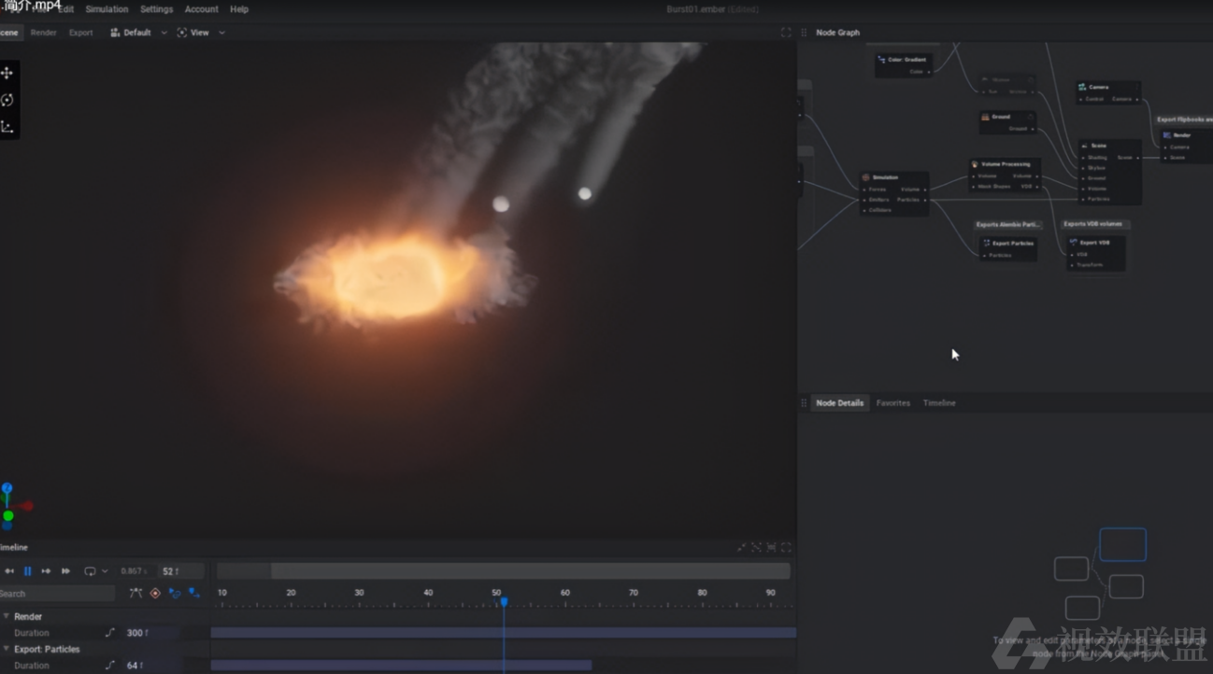Click the Node Details panel drag handle
This screenshot has width=1213, height=674.
coord(804,403)
